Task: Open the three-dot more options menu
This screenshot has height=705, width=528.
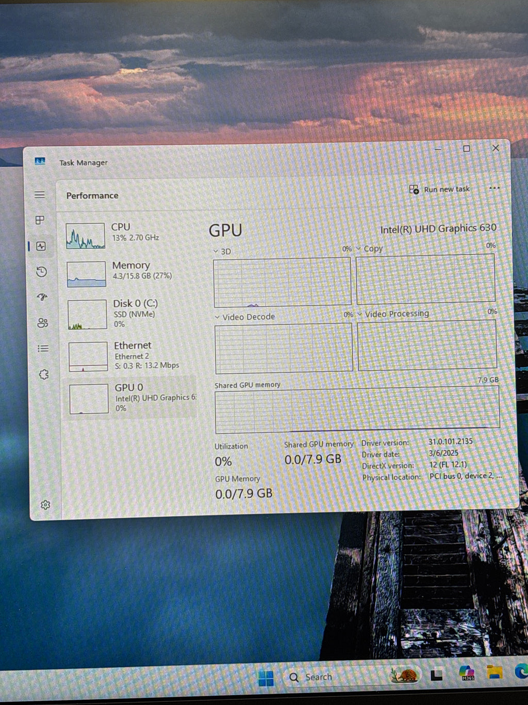Action: tap(494, 188)
